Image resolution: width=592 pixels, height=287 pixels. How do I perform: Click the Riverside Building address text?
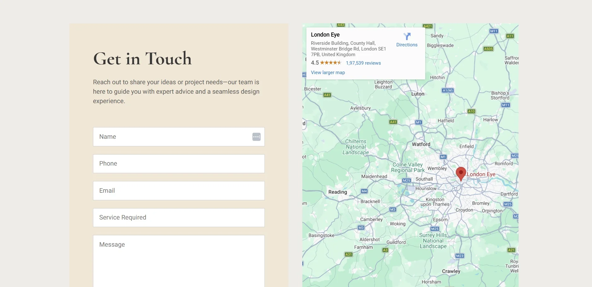348,49
